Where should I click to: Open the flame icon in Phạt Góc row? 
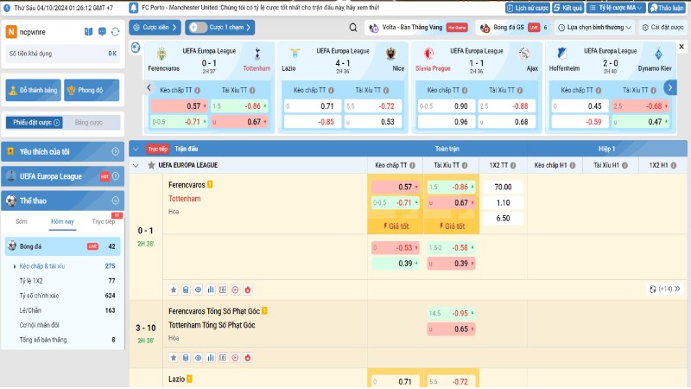click(248, 358)
